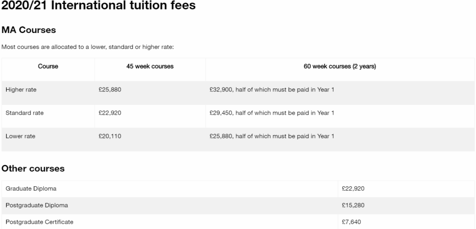
Task: Click the 45 week courses column header
Action: tap(150, 67)
